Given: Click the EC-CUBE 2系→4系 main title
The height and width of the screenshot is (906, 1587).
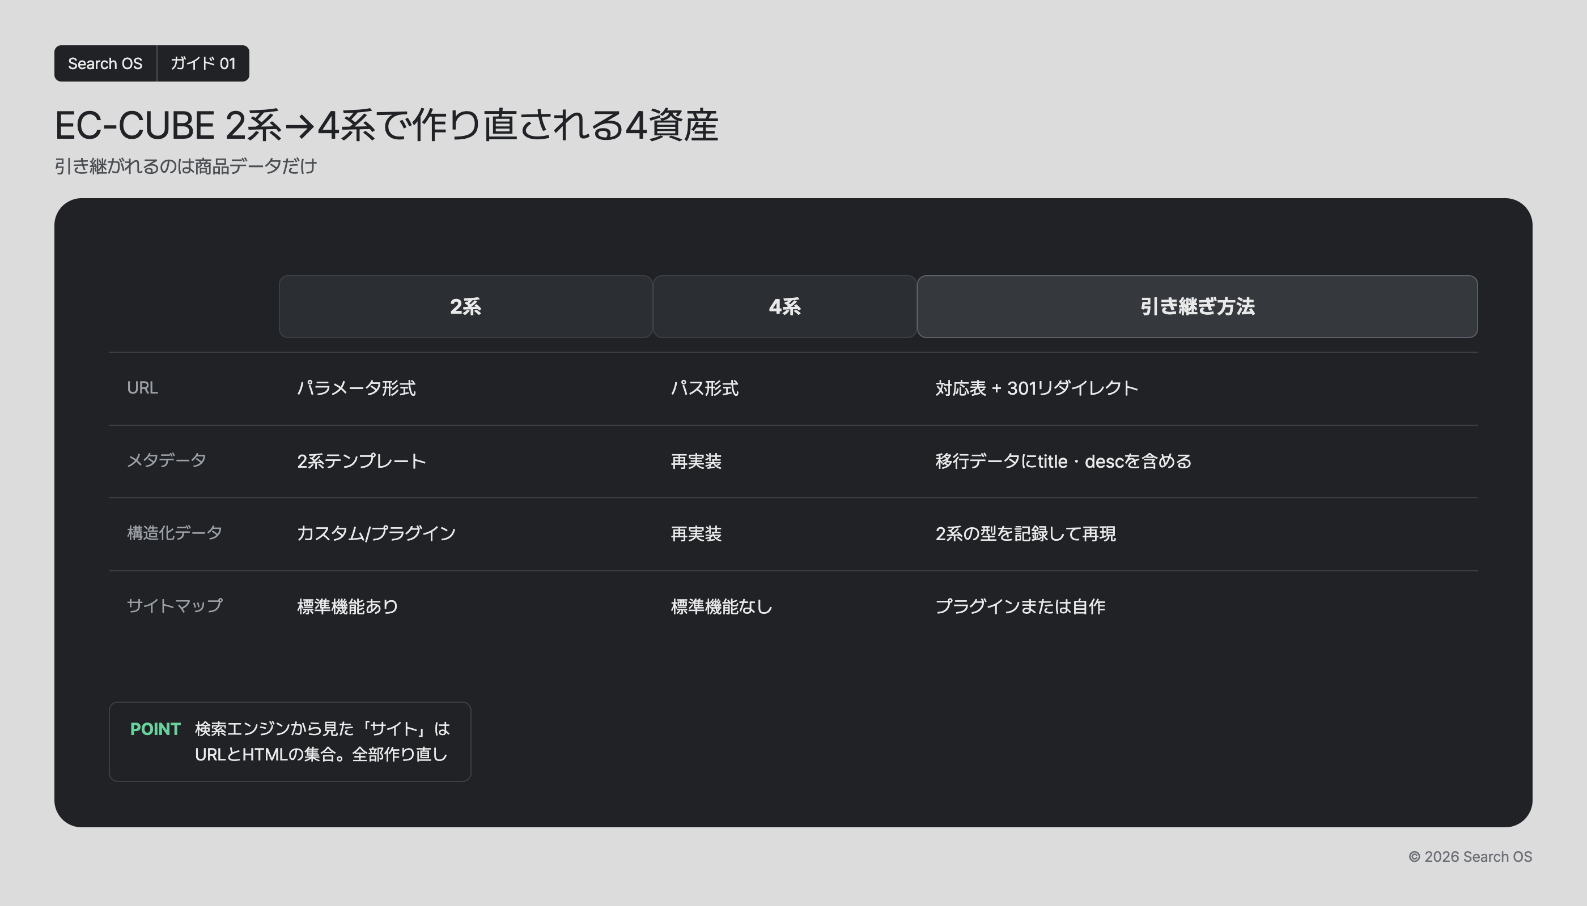Looking at the screenshot, I should (386, 126).
